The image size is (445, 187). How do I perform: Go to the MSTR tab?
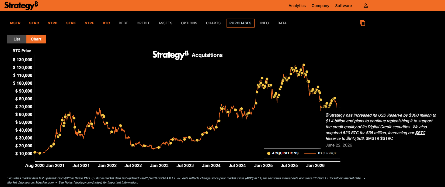coord(15,23)
